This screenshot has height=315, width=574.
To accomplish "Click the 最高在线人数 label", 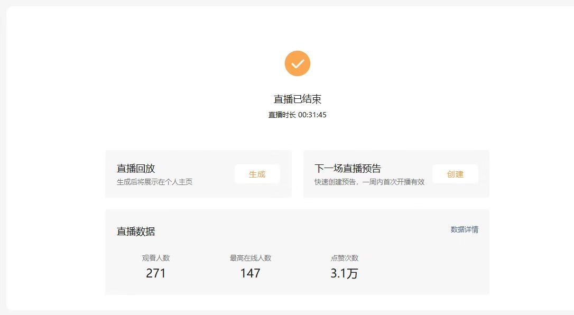I will point(250,258).
